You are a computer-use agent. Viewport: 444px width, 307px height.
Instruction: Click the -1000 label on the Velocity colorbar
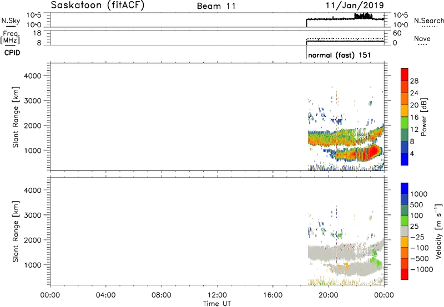pos(421,269)
